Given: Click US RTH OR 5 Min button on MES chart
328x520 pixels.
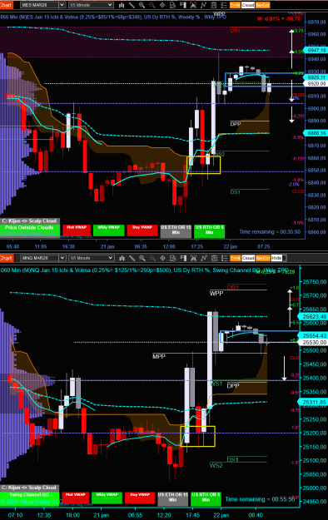Looking at the screenshot, I should tap(209, 230).
